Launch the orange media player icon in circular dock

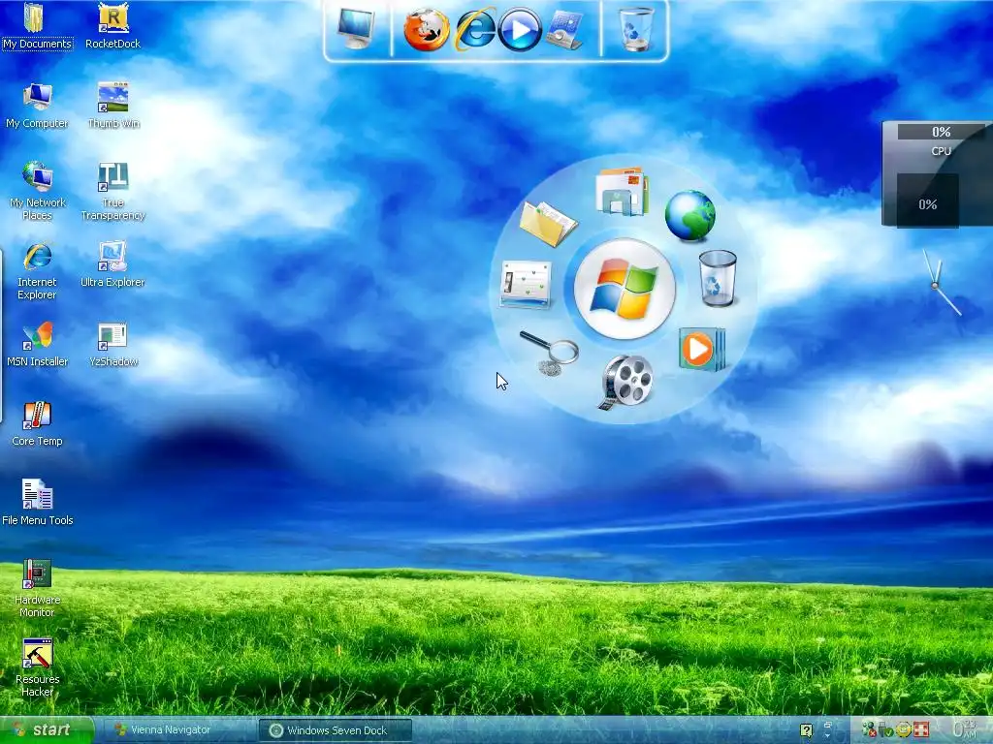click(702, 349)
